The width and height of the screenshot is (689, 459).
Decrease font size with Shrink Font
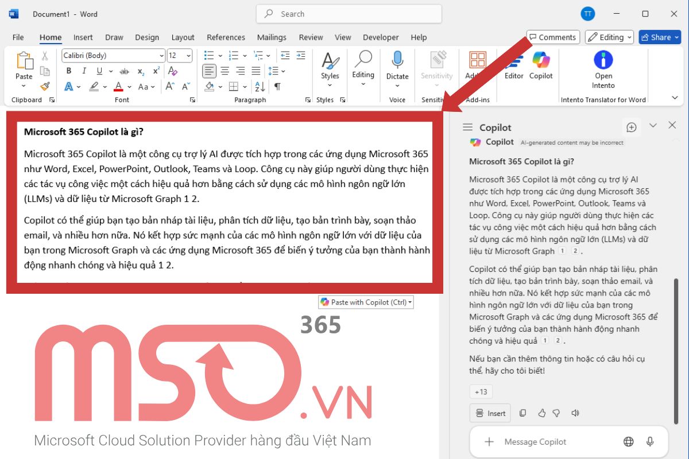186,87
